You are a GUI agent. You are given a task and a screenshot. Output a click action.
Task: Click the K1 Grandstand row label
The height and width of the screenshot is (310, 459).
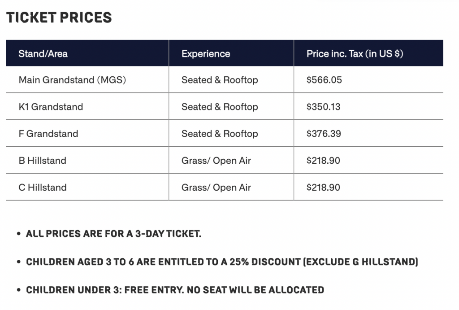51,107
